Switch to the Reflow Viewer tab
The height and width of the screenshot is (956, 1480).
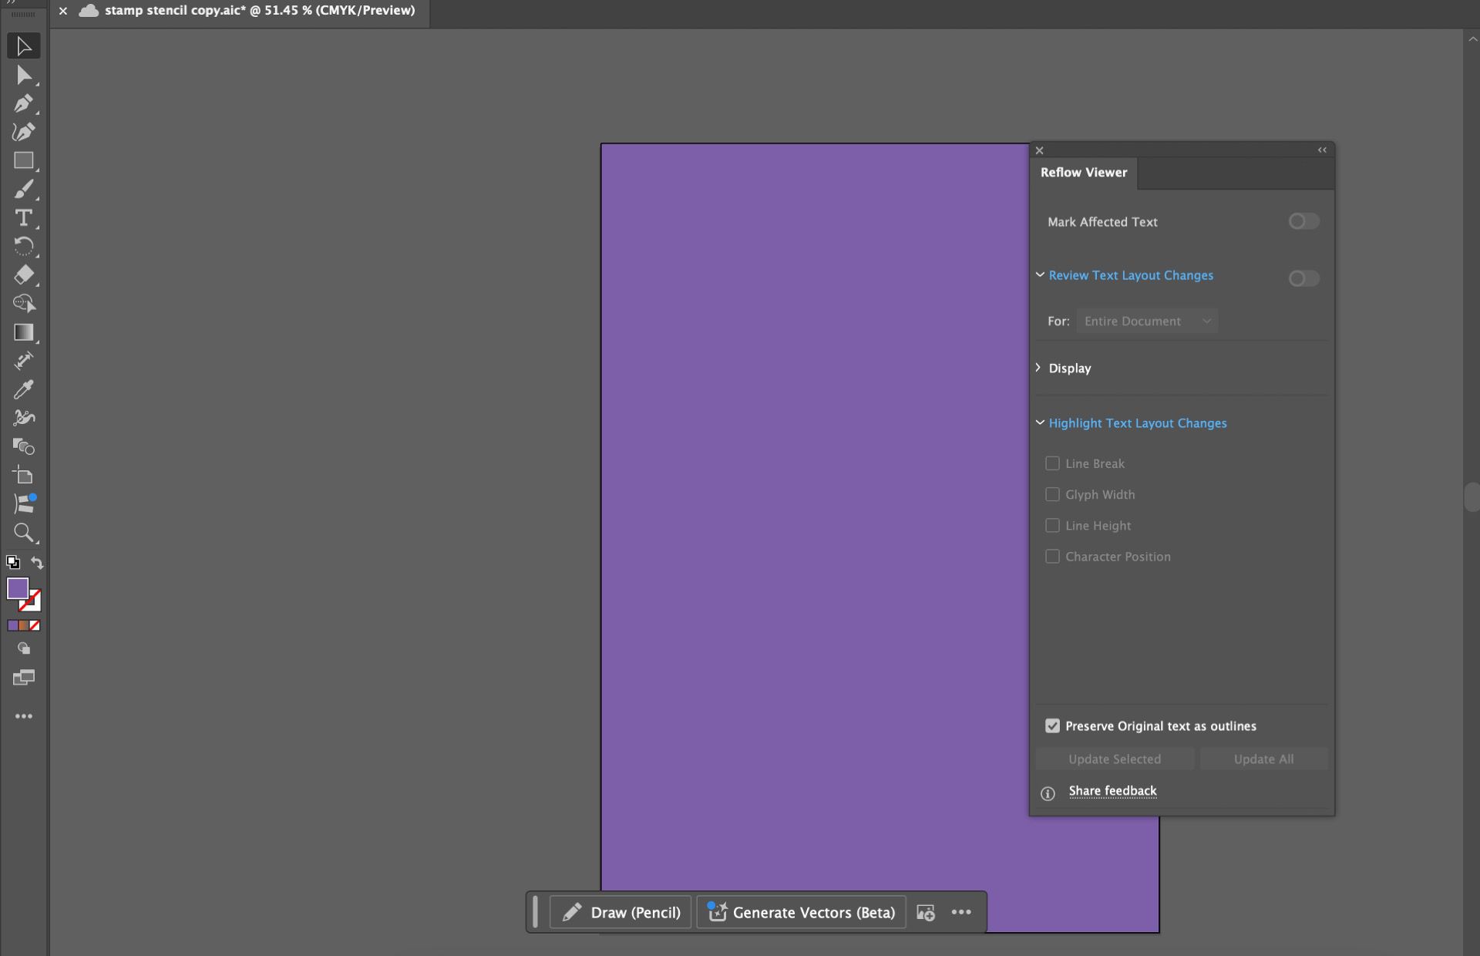[x=1083, y=173]
